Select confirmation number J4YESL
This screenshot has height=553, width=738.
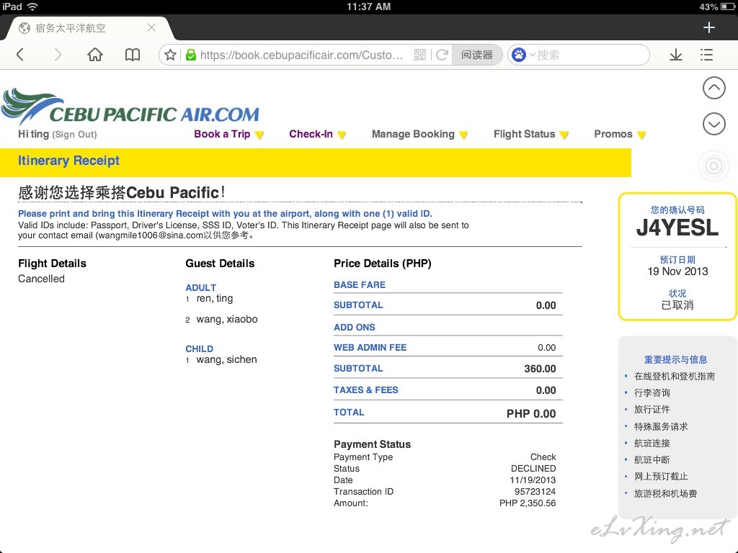point(677,228)
